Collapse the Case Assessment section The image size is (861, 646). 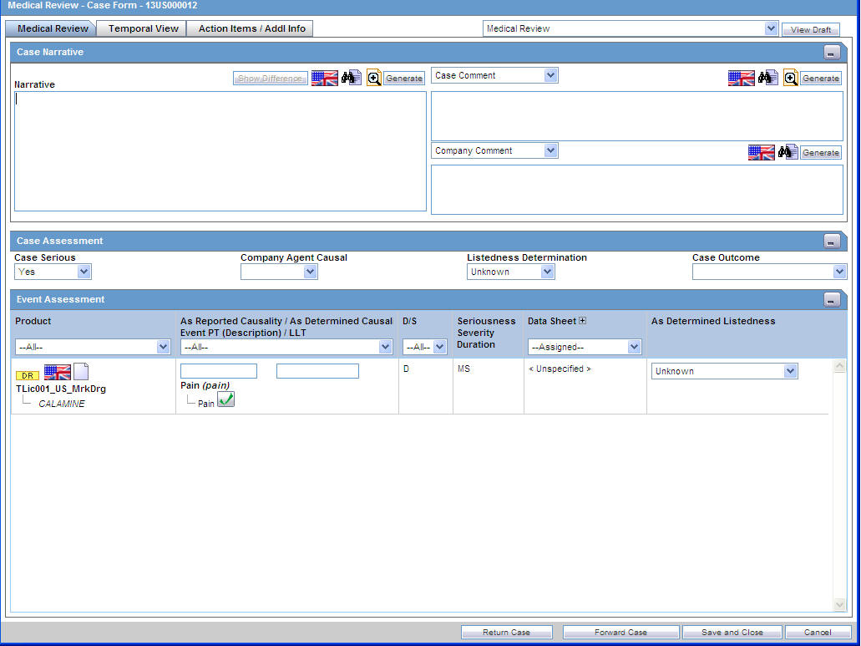point(832,242)
